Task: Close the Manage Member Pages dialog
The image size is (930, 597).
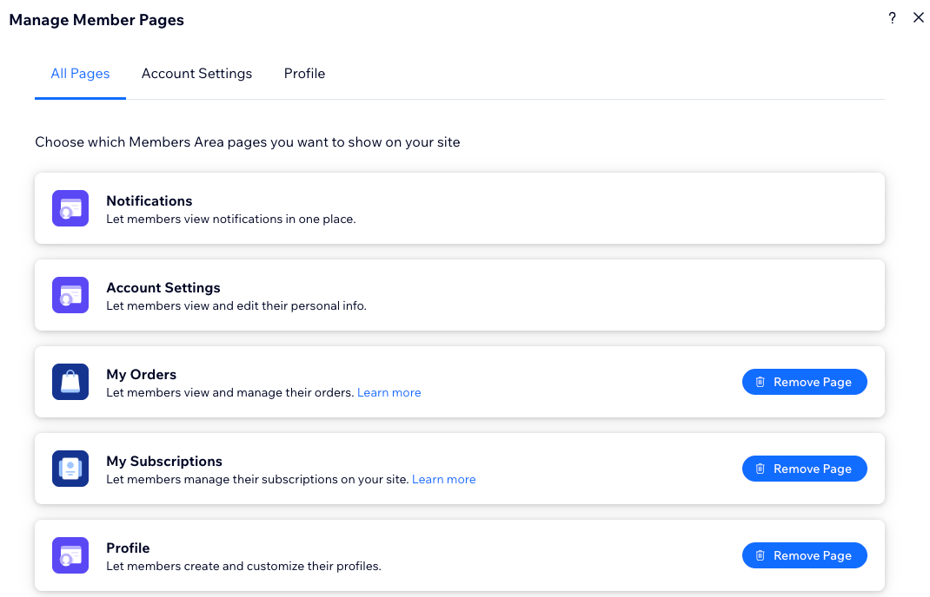Action: 918,18
